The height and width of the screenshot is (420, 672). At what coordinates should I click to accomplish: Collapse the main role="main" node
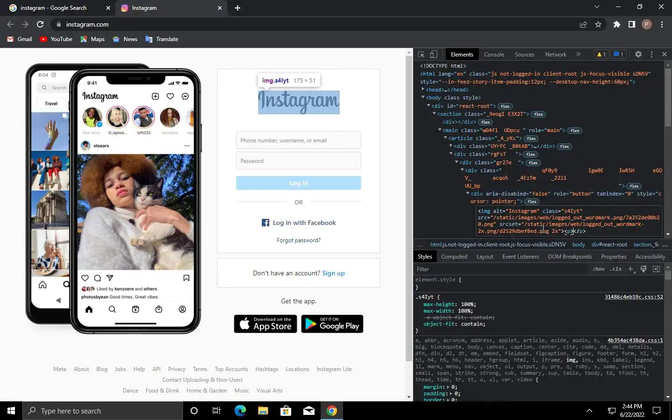coord(440,130)
